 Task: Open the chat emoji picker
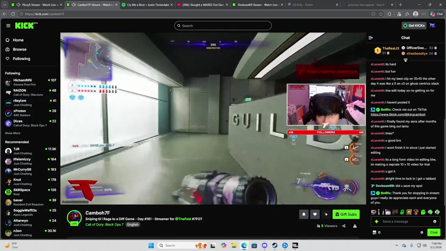coord(435,221)
